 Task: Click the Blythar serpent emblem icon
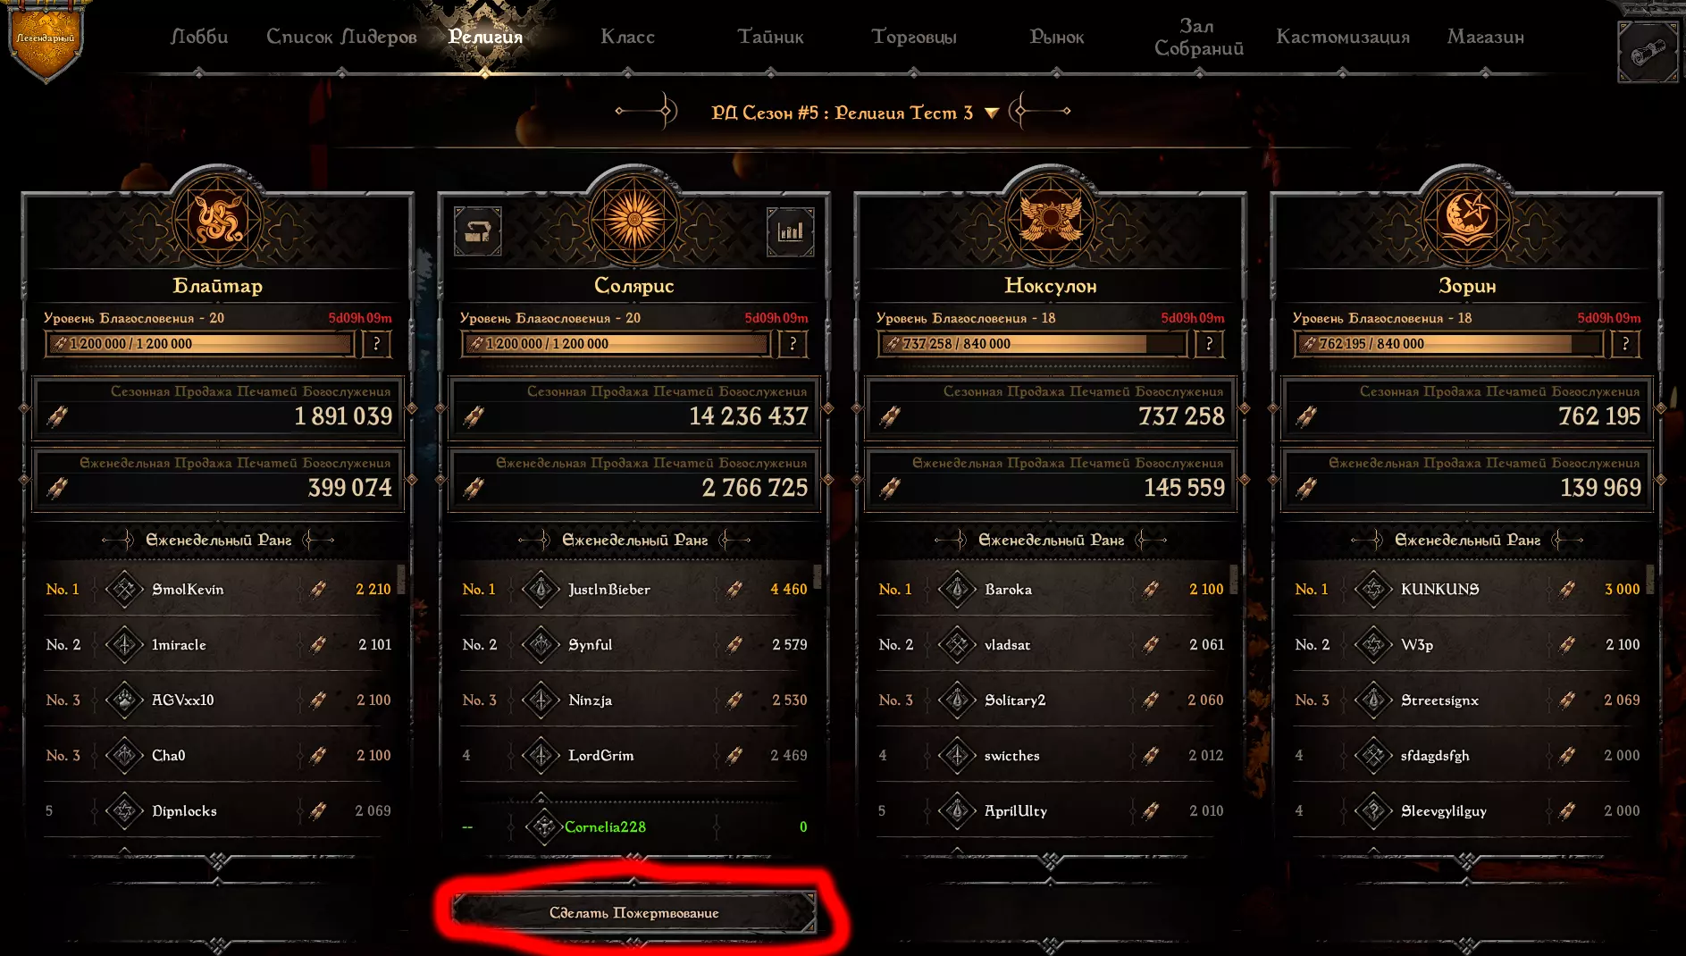[218, 220]
